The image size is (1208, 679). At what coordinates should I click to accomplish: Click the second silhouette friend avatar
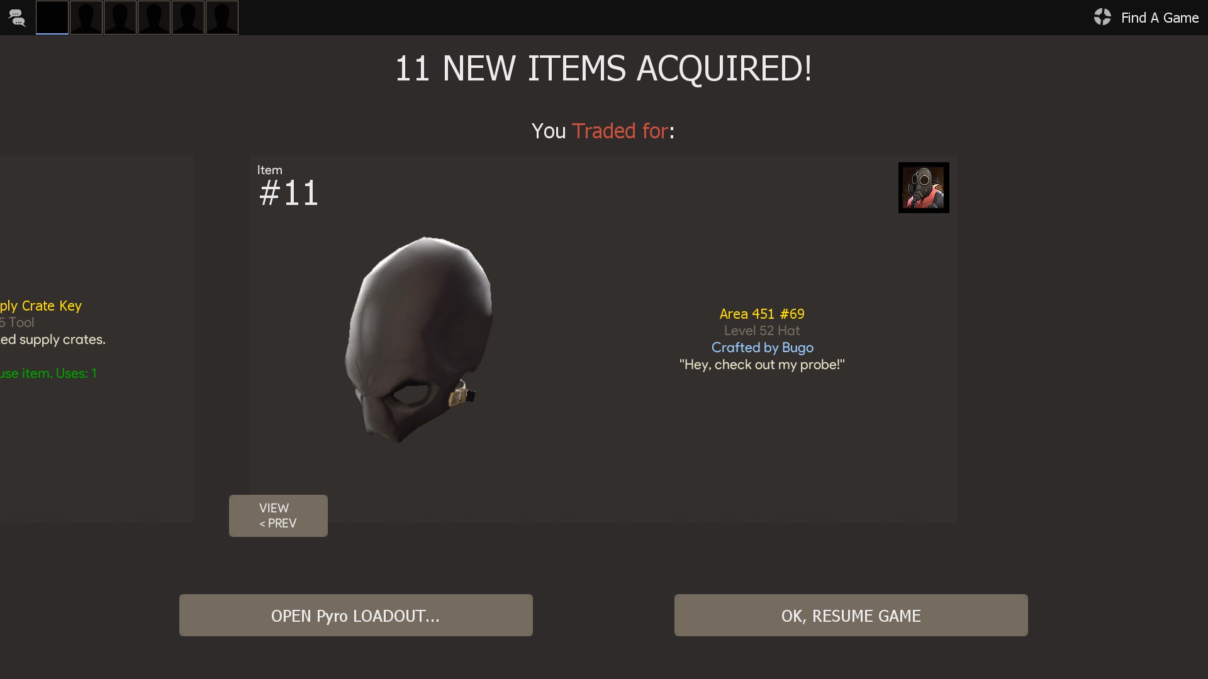coord(86,18)
